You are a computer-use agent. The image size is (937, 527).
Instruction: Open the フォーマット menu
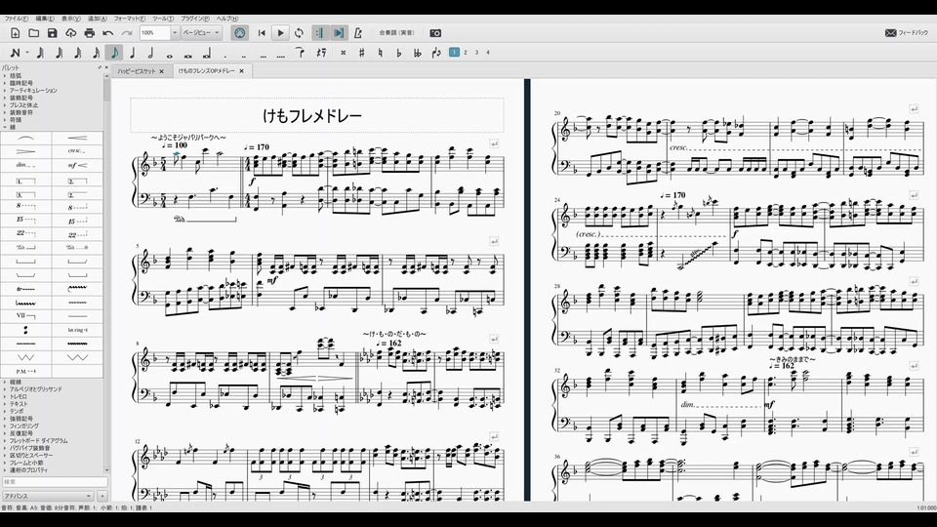[x=129, y=19]
